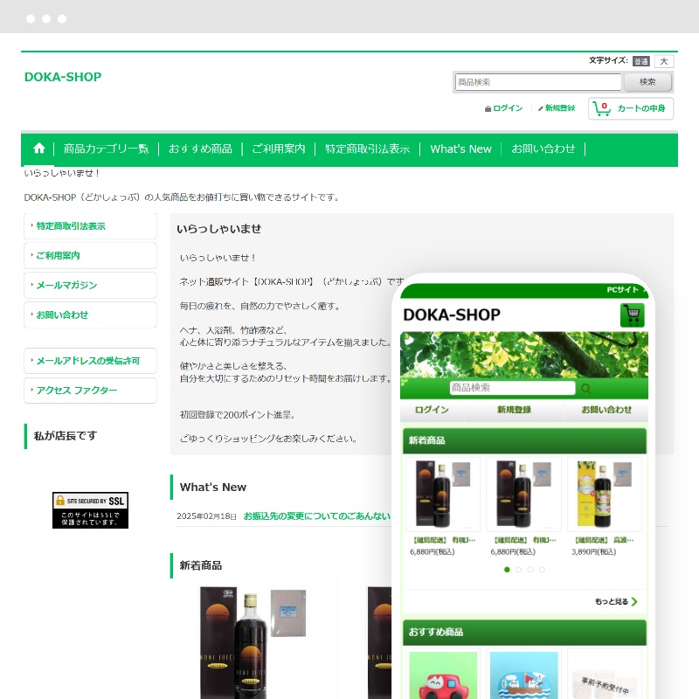Tap 新規登録 tab in mobile preview
The image size is (699, 699).
514,410
